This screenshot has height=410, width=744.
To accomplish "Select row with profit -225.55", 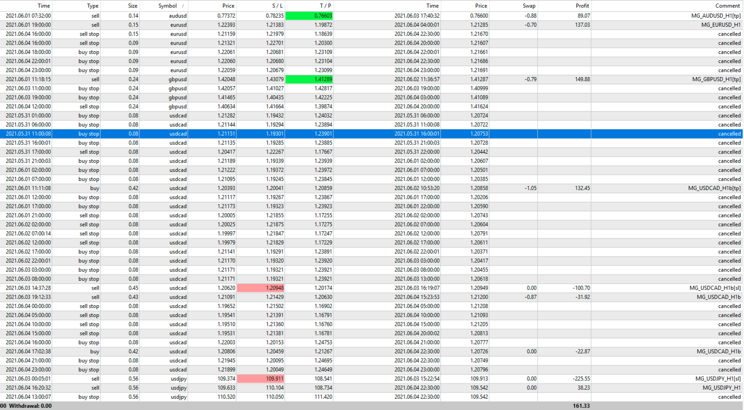I will [581, 379].
